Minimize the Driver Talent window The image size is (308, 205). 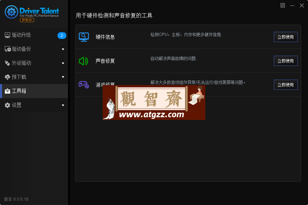292,5
